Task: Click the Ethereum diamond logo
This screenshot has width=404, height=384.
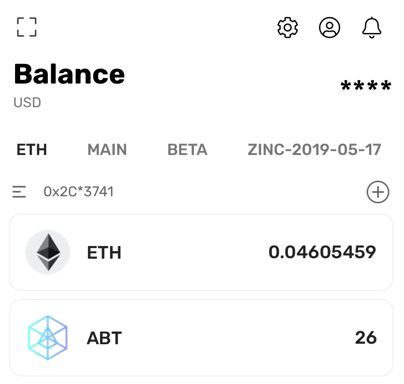Action: point(47,252)
